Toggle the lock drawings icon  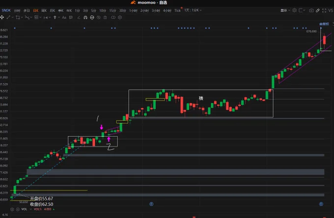point(92,18)
